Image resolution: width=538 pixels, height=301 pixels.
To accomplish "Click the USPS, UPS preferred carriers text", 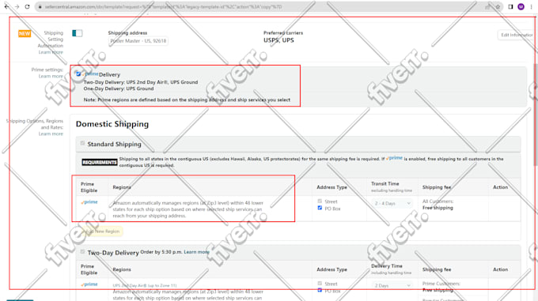I will pyautogui.click(x=278, y=40).
